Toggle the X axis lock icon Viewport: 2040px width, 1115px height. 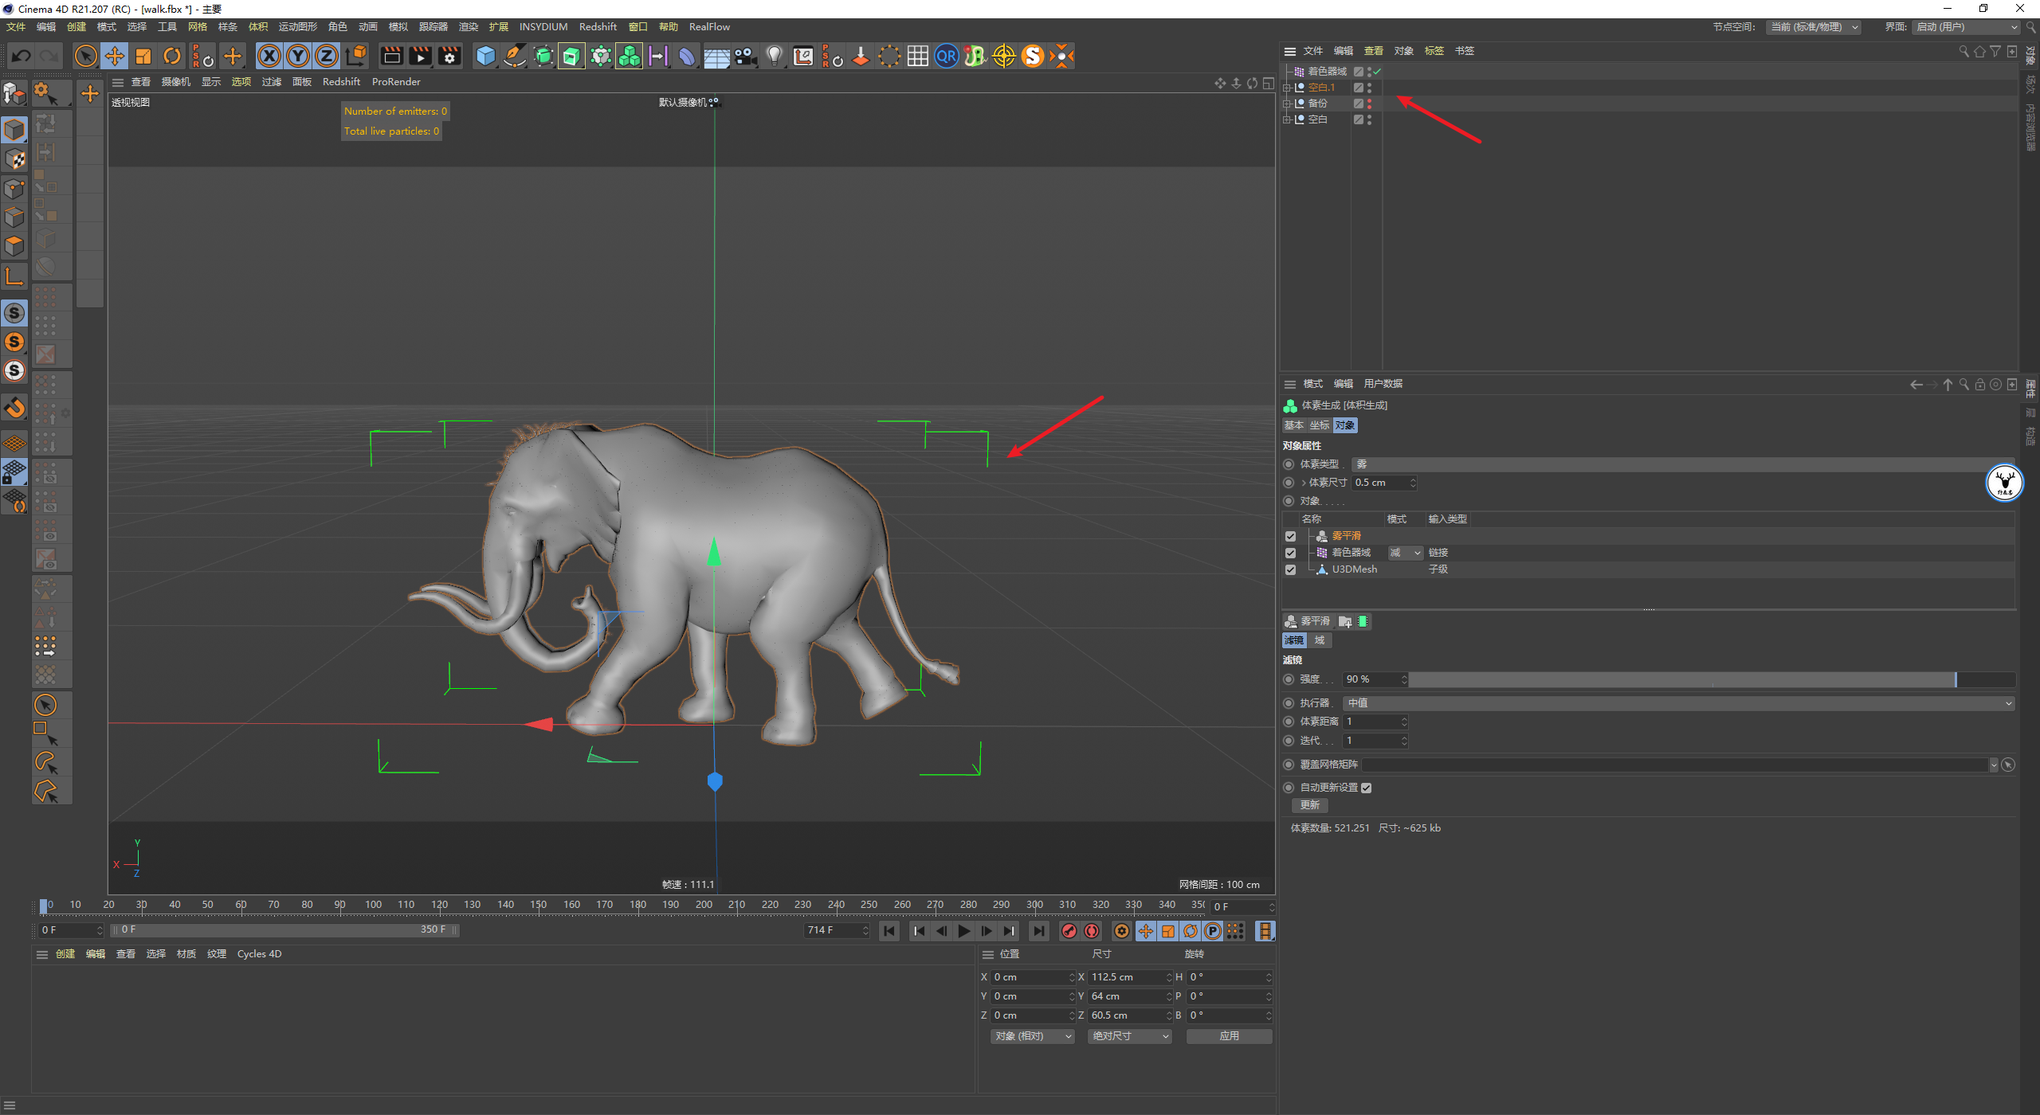(269, 56)
